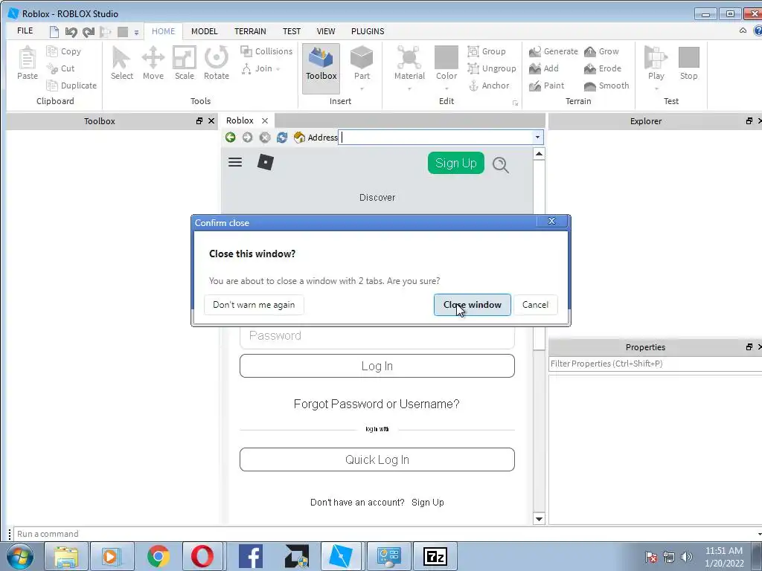Screen dimensions: 762x571
Task: Expand the Play dropdown arrow
Action: [x=656, y=88]
